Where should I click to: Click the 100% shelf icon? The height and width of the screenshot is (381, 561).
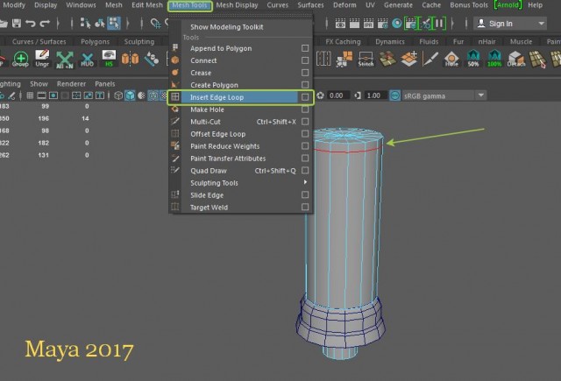[494, 59]
